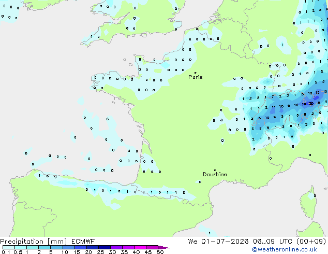Click the Dourbies city label
Image resolution: width=328 pixels, height=254 pixels.
215,174
